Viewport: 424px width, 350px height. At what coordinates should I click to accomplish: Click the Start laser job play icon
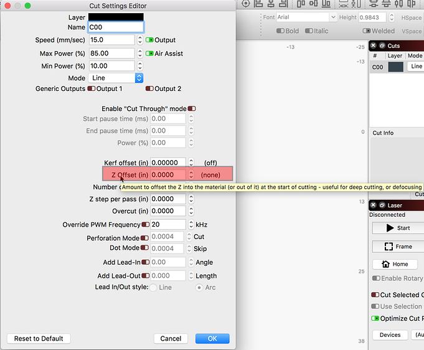[x=398, y=228]
